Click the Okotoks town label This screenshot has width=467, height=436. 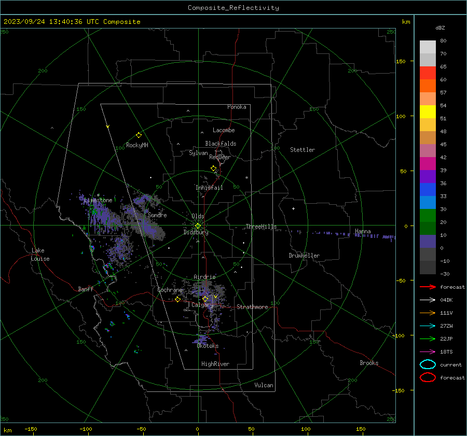(x=208, y=346)
